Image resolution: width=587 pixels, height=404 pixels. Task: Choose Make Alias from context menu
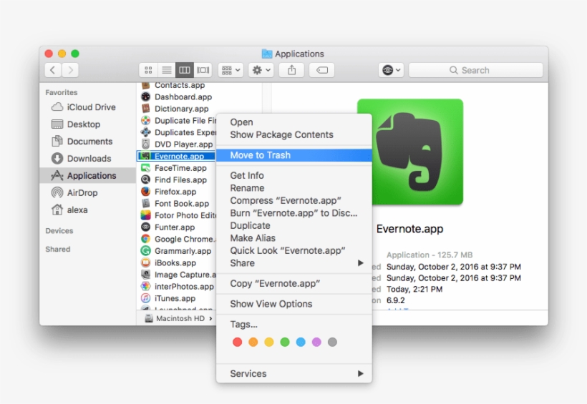click(x=294, y=238)
